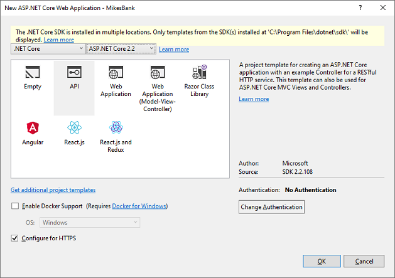Image resolution: width=395 pixels, height=278 pixels.
Task: Follow the Docker for Windows link
Action: pos(139,206)
